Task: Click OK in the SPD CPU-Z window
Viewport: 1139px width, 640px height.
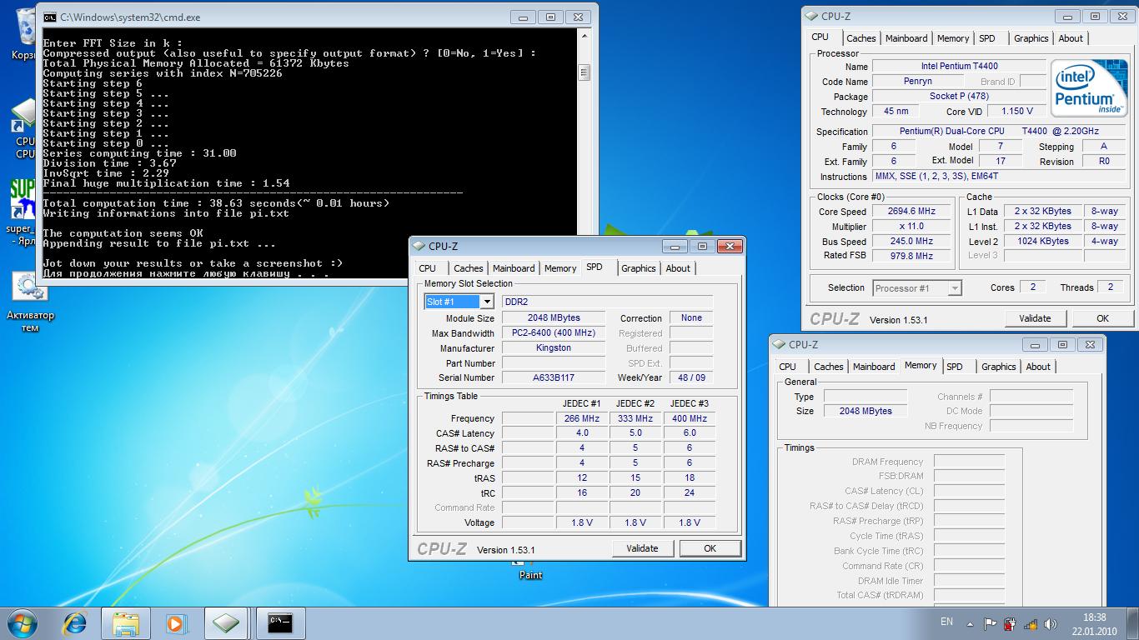Action: click(710, 548)
